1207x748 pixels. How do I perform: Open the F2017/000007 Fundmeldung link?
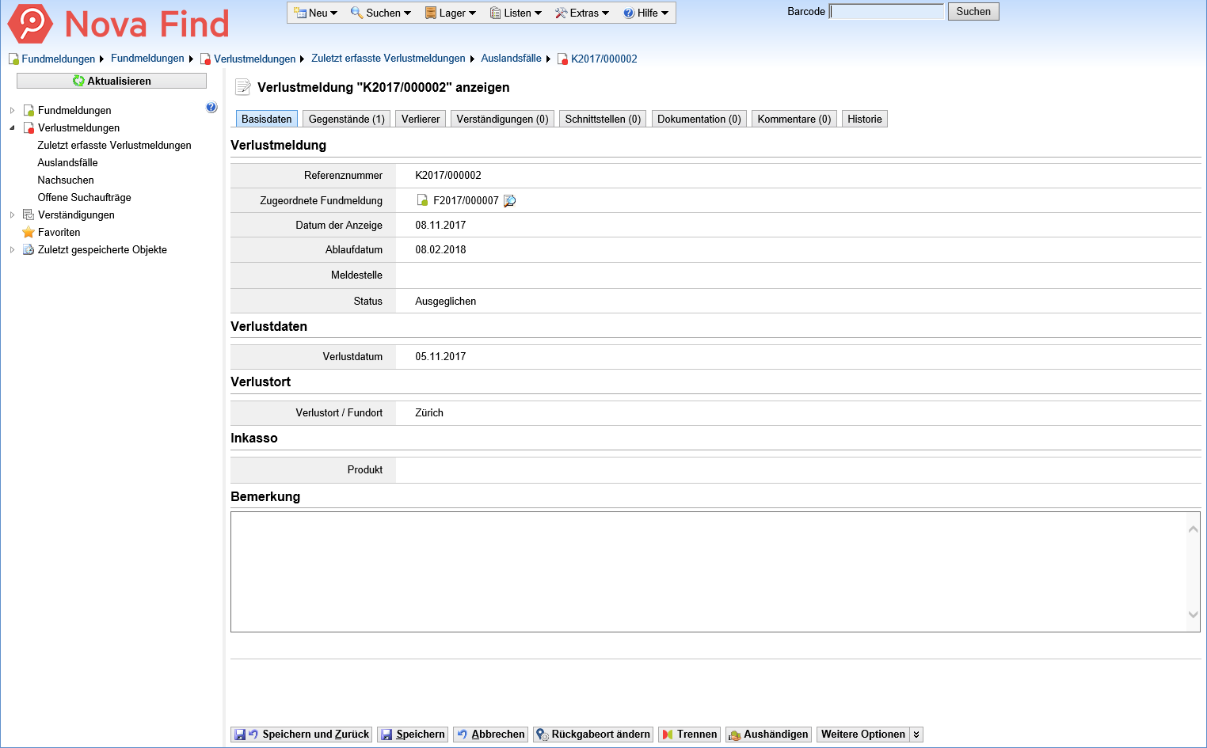(466, 201)
